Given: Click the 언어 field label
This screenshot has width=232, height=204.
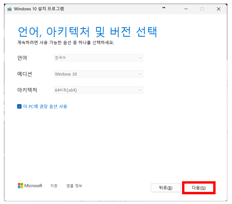Looking at the screenshot, I should point(22,58).
